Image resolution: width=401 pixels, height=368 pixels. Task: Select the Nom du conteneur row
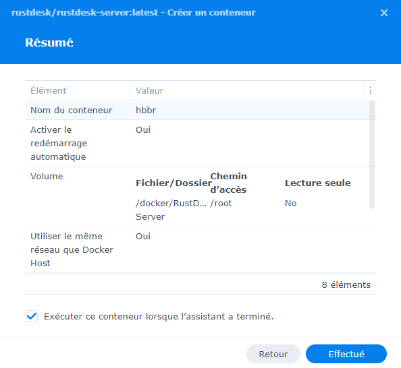pos(197,110)
